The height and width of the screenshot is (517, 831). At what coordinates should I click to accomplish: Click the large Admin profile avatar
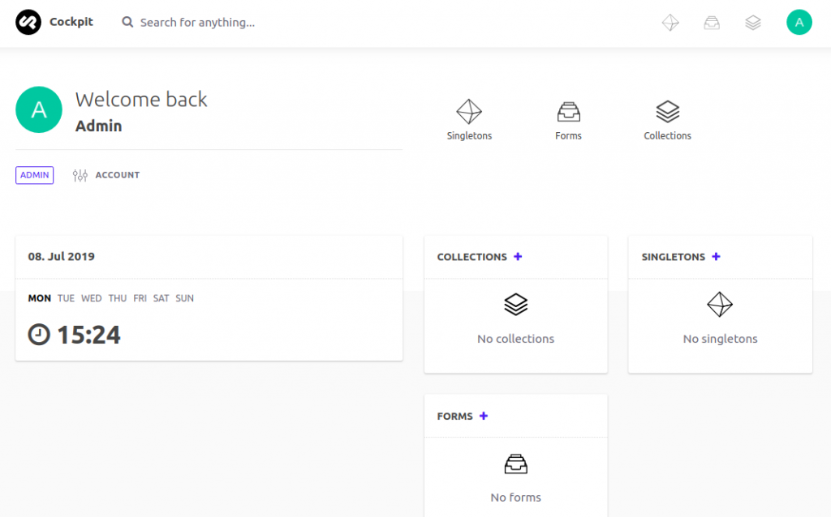click(x=39, y=110)
